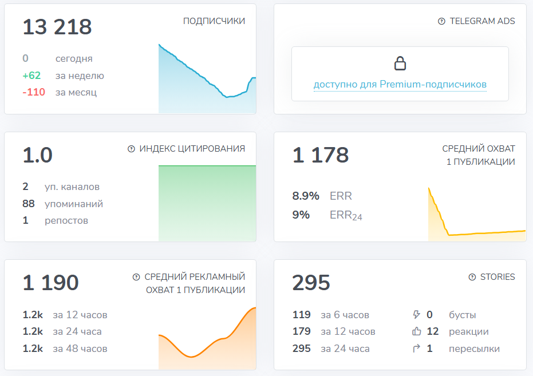Click the help icon beside Telegram Ads
This screenshot has width=533, height=376.
441,21
